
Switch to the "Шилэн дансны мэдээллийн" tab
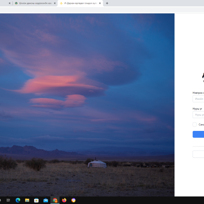point(33,3)
